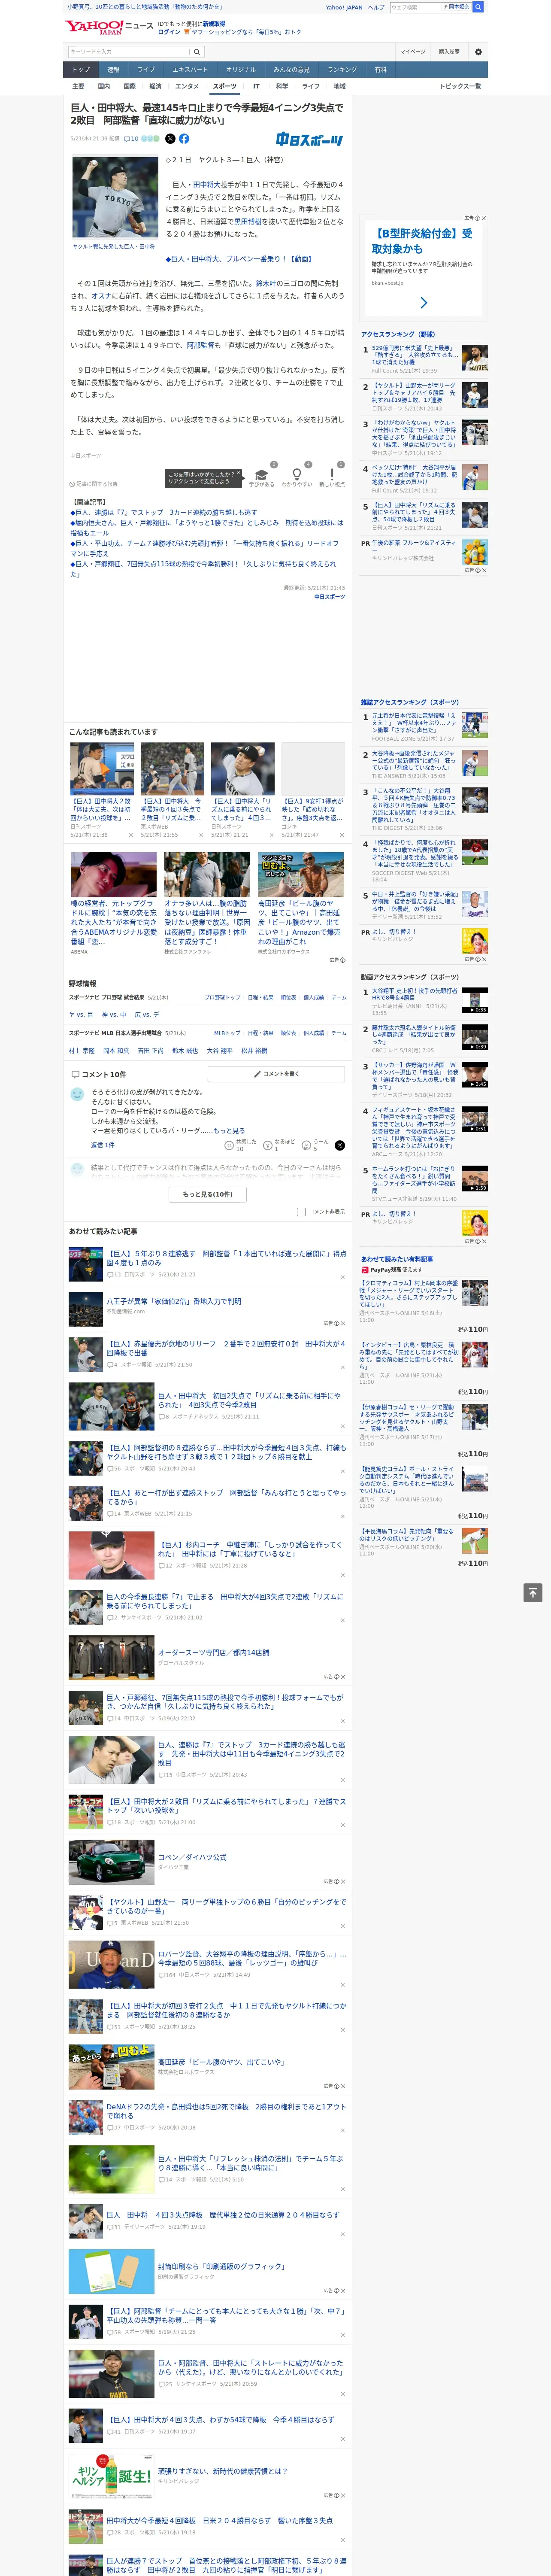This screenshot has width=551, height=2576.
Task: Open the article's comment count bubble
Action: 131,139
